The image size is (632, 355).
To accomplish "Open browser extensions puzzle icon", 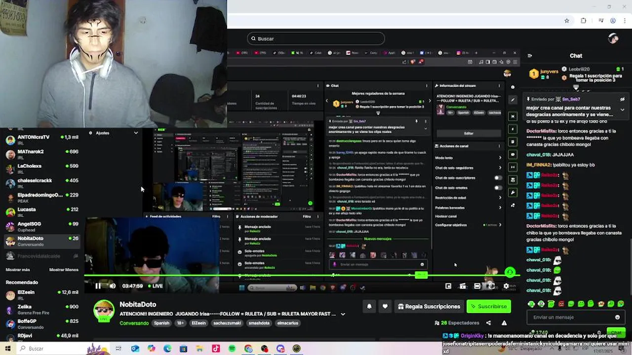I will pos(583,21).
